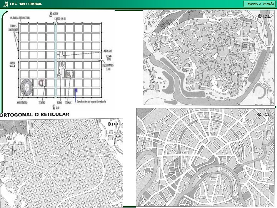Click the semicircular theatre drawing on plan

click(42, 83)
